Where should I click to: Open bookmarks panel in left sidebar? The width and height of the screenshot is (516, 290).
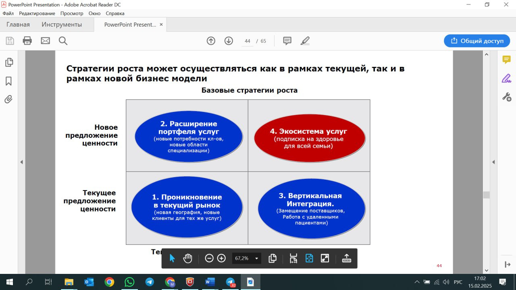tap(8, 81)
